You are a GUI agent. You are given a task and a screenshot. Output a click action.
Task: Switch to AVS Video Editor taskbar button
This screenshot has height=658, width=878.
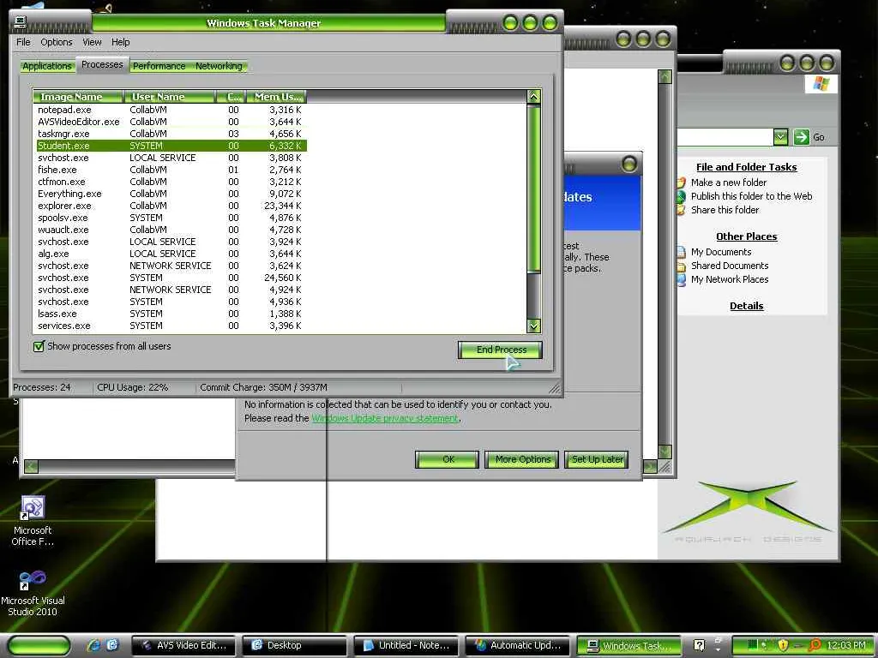tap(184, 645)
